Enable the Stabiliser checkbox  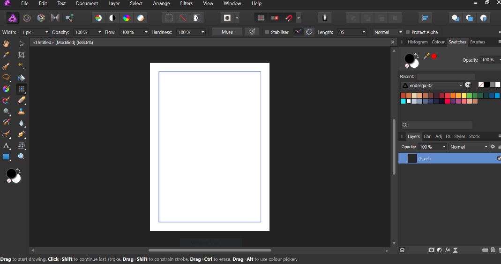[267, 32]
